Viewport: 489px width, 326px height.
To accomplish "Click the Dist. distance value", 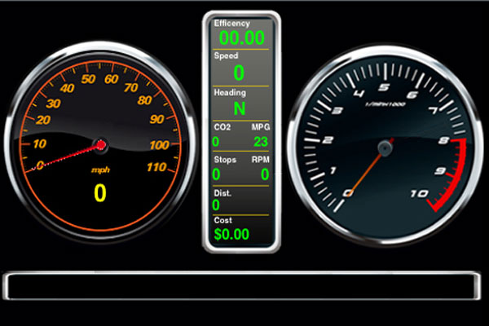I will click(x=216, y=205).
